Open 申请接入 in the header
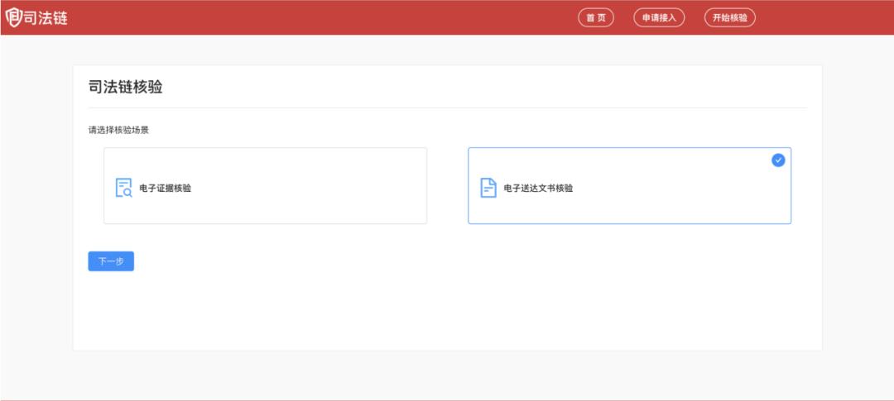894x401 pixels. pos(659,17)
